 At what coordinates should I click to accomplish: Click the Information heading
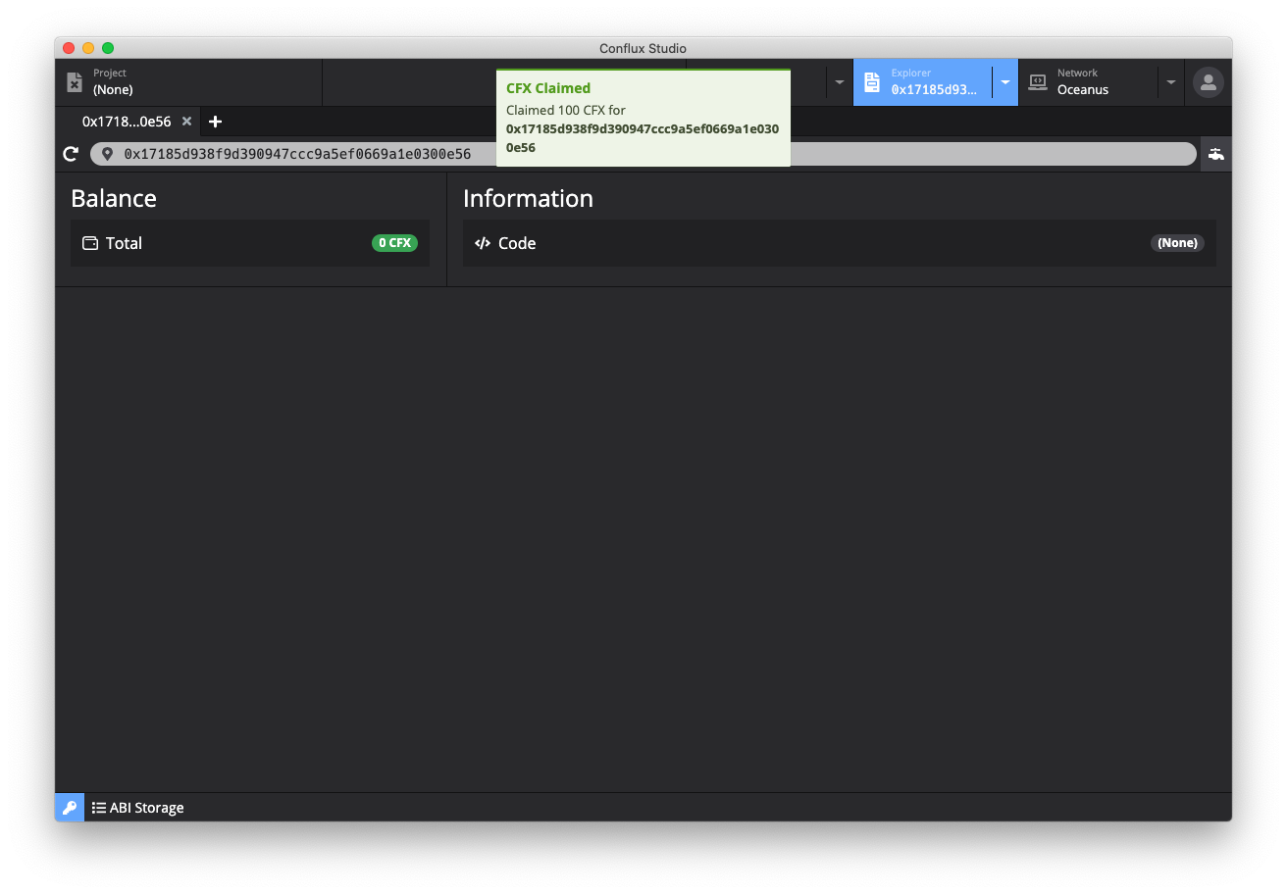528,198
